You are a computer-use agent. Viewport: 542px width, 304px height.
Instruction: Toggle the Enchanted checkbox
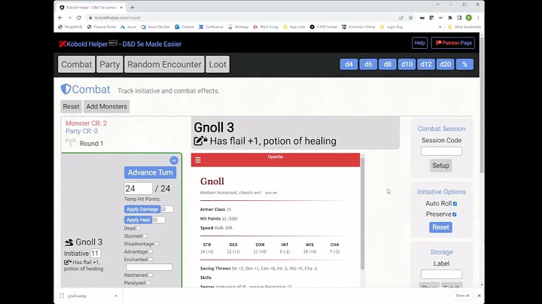[151, 260]
